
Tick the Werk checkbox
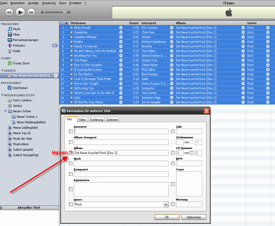point(71,163)
